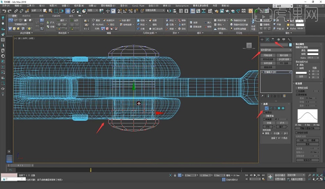
Task: Toggle the selection lock padlock icon
Action: pos(175,176)
